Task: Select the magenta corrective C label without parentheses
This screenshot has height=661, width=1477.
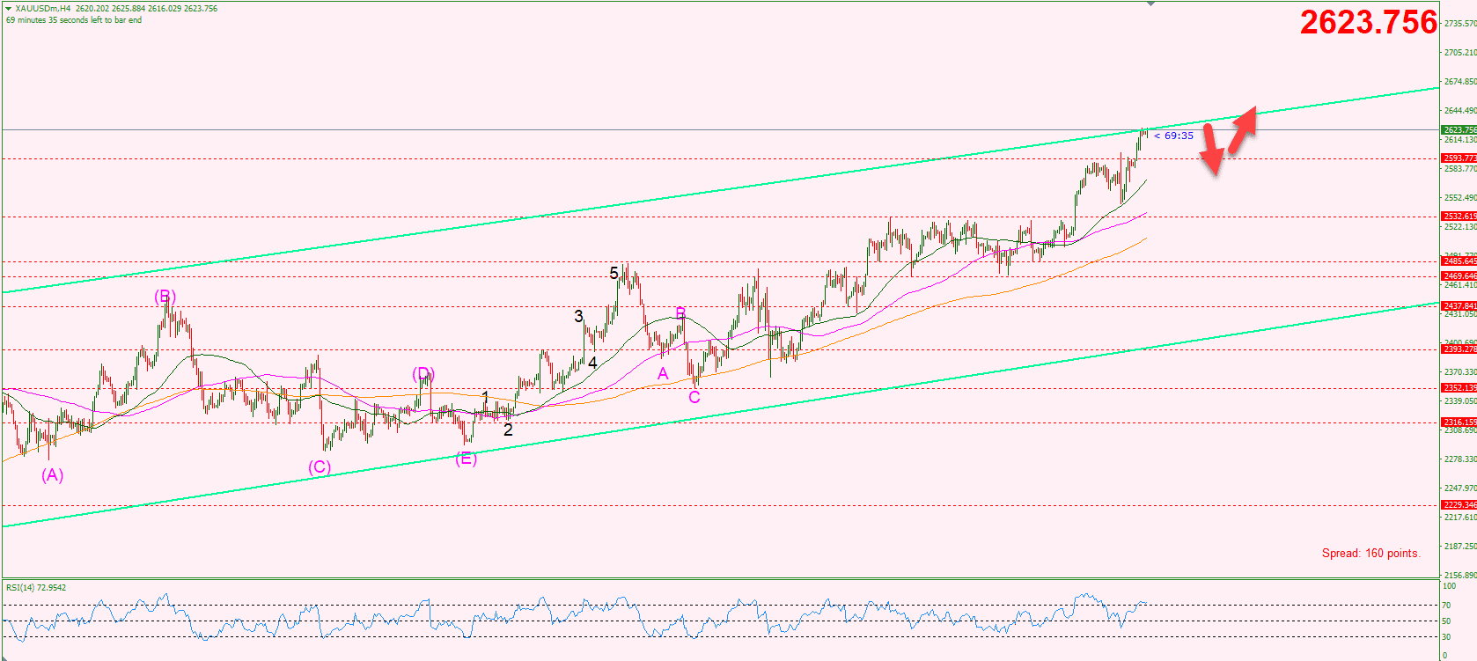Action: (x=694, y=398)
